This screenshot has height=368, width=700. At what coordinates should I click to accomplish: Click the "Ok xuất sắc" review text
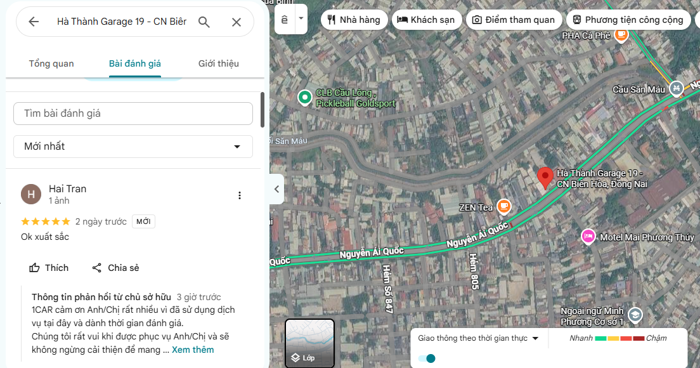click(x=45, y=237)
